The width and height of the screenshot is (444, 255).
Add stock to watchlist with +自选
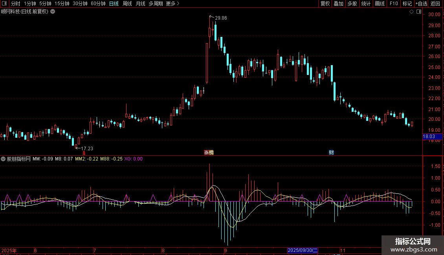tap(421, 4)
